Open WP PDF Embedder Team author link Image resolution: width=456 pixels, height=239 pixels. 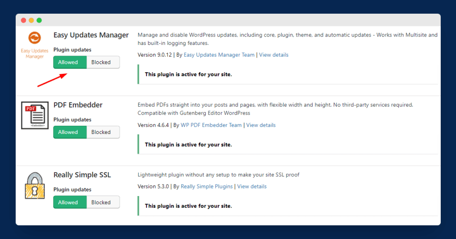211,125
